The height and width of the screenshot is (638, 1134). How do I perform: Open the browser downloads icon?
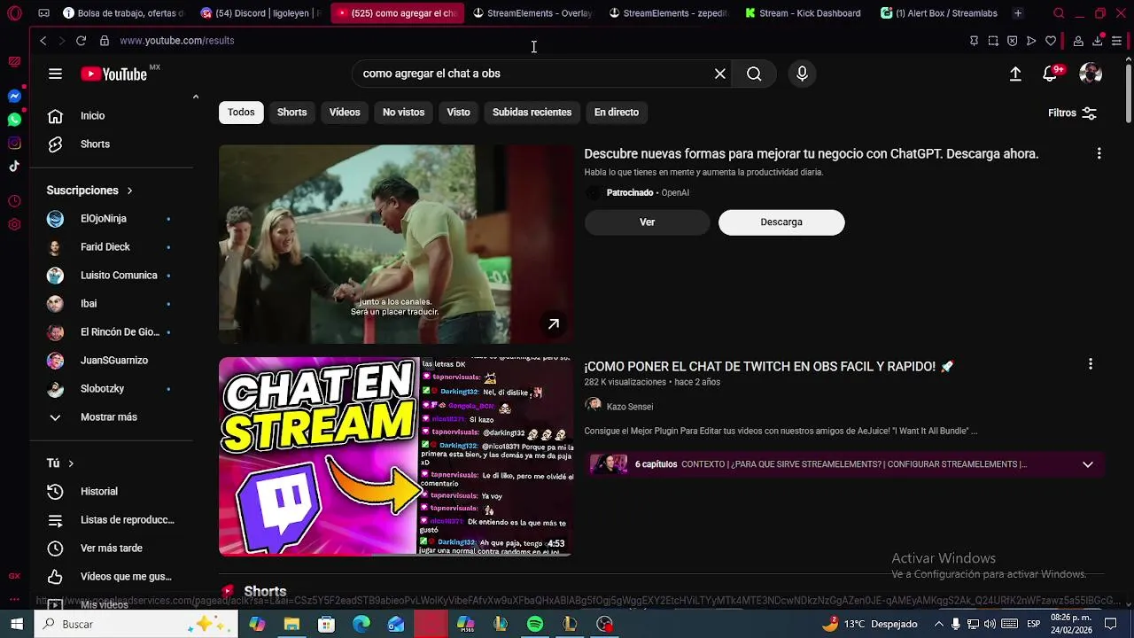click(x=1097, y=41)
